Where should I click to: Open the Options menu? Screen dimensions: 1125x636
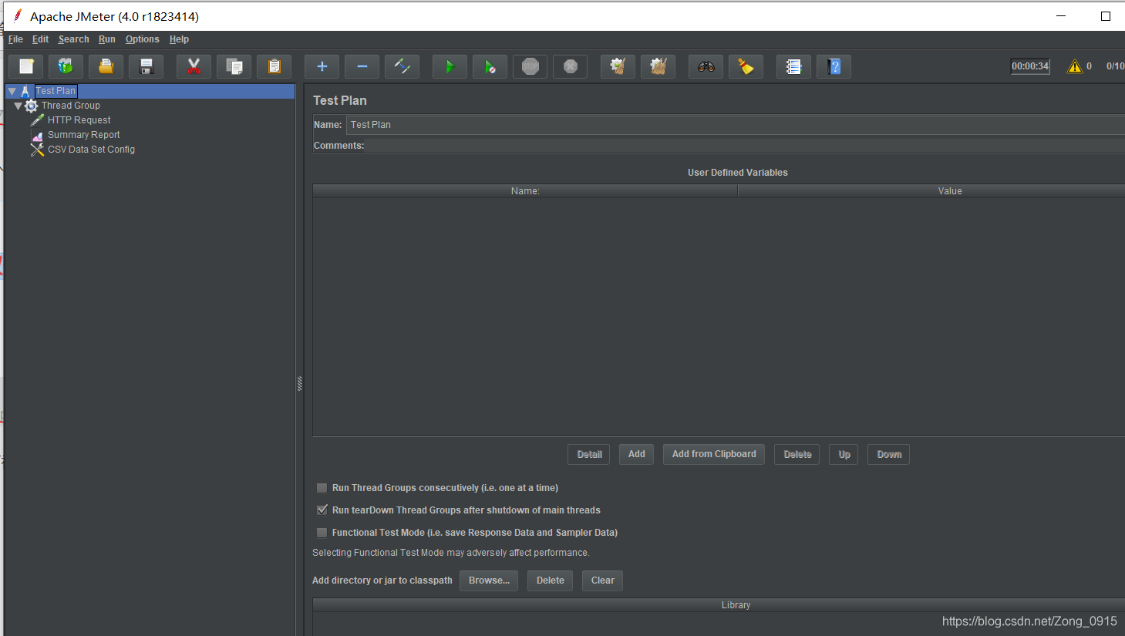pyautogui.click(x=143, y=39)
